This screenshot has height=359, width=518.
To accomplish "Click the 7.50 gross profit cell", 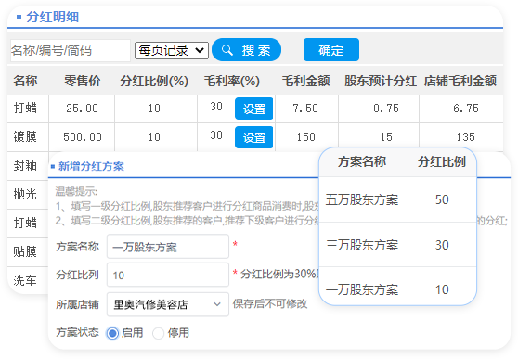I will [305, 109].
